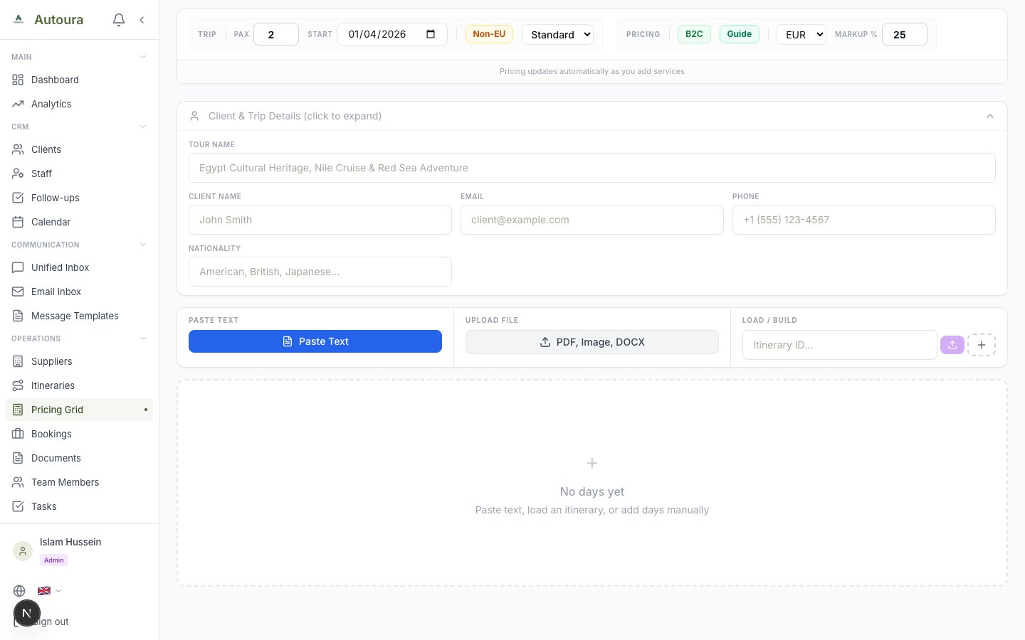Select Suppliers in sidebar

pos(79,361)
